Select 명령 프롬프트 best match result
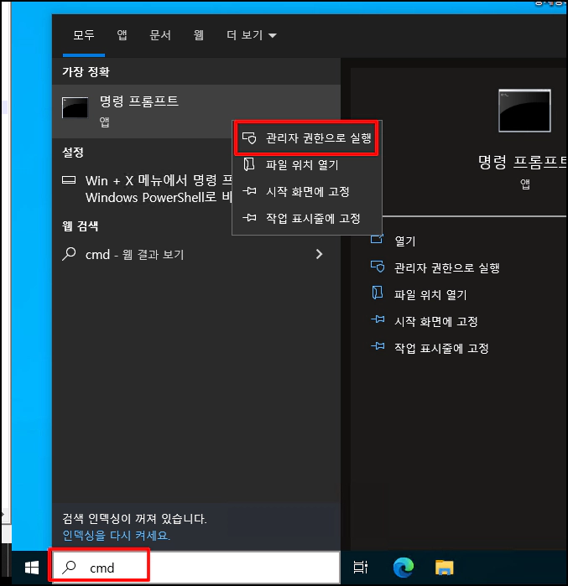 196,111
